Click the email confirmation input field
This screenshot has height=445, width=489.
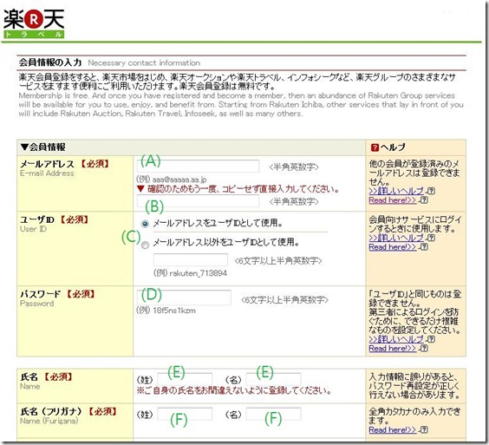pos(198,201)
